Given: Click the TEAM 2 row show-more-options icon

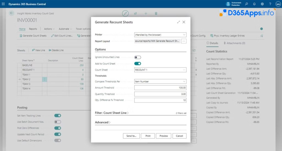Looking at the screenshot, I should (45, 79).
